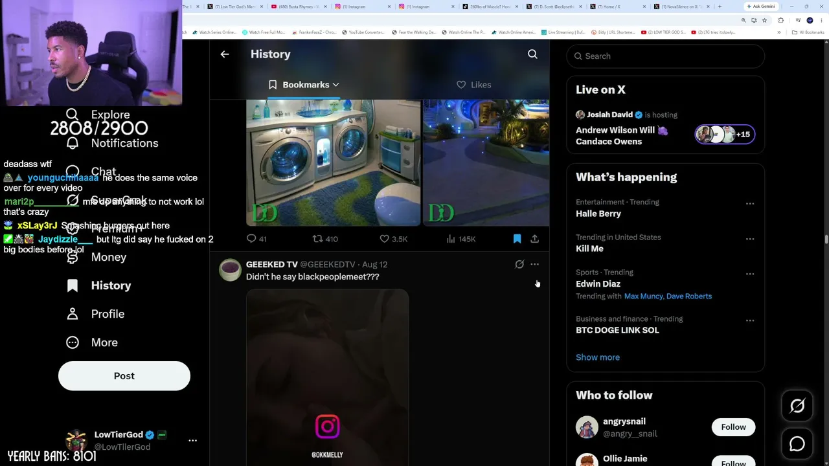The image size is (829, 466).
Task: Open the Explore magnifier icon in sidebar
Action: (73, 115)
